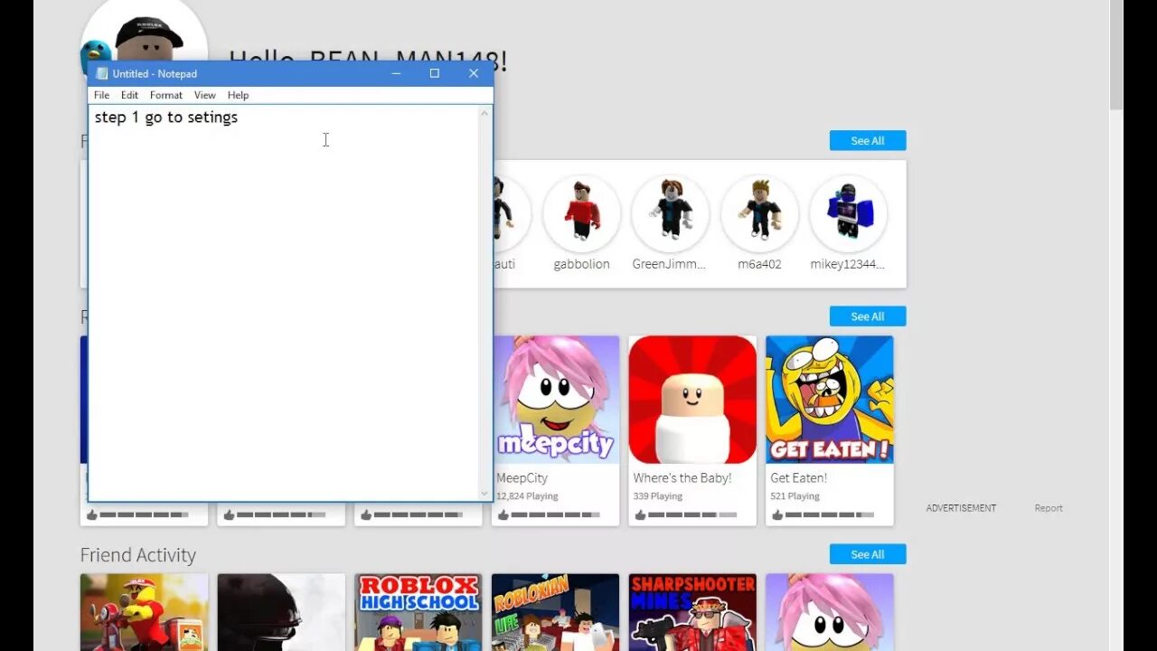Image resolution: width=1157 pixels, height=651 pixels.
Task: Minimize the Notepad window
Action: 396,73
